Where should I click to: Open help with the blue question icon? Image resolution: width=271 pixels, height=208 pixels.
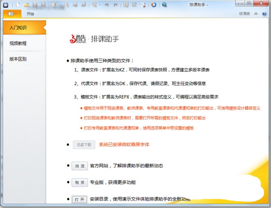264,14
